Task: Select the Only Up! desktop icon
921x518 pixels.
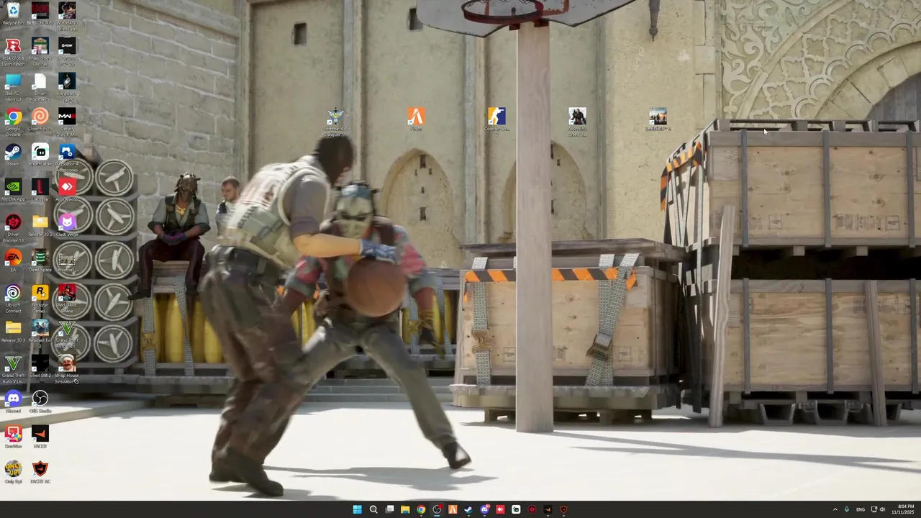Action: click(13, 472)
